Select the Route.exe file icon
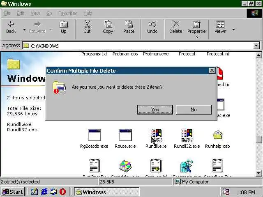 125,135
